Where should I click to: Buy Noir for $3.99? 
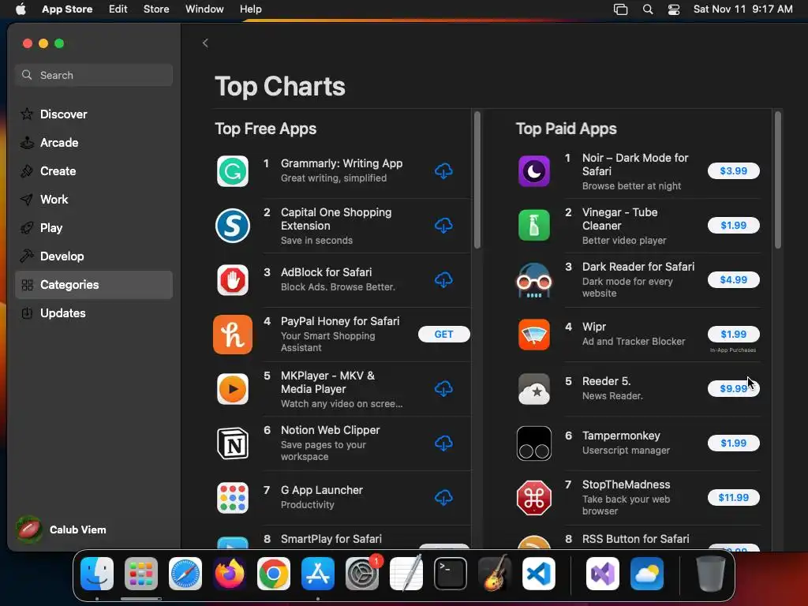coord(733,171)
